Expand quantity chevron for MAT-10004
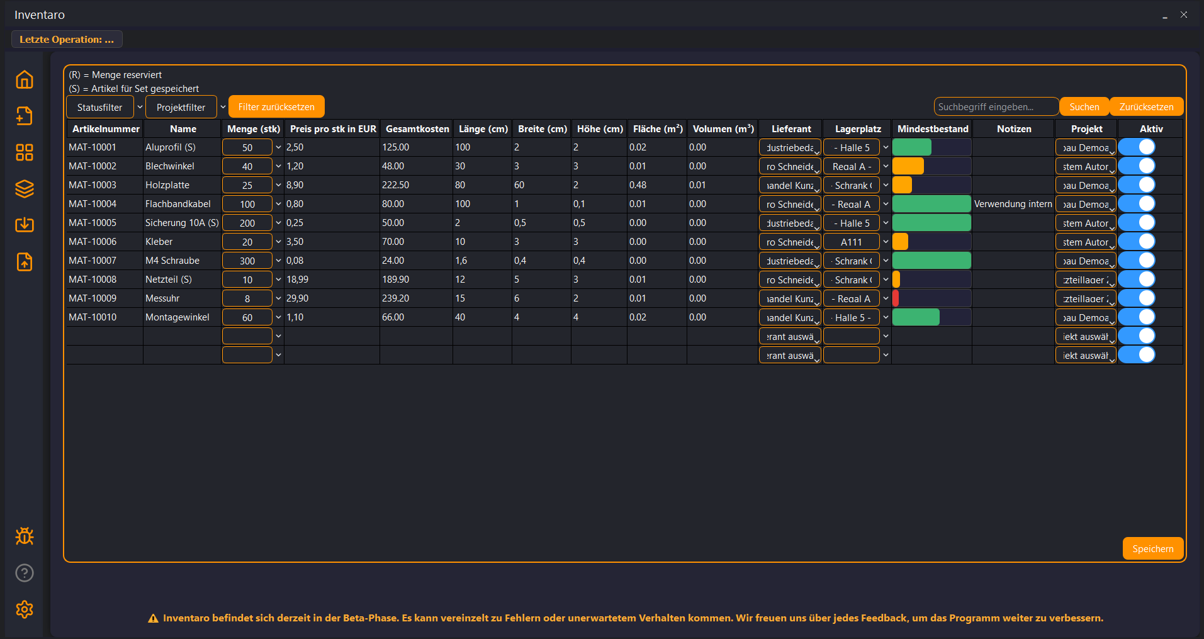1204x639 pixels. [x=278, y=204]
